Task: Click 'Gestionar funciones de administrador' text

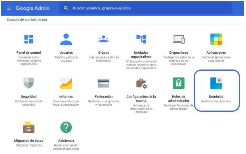Action: 179,107
